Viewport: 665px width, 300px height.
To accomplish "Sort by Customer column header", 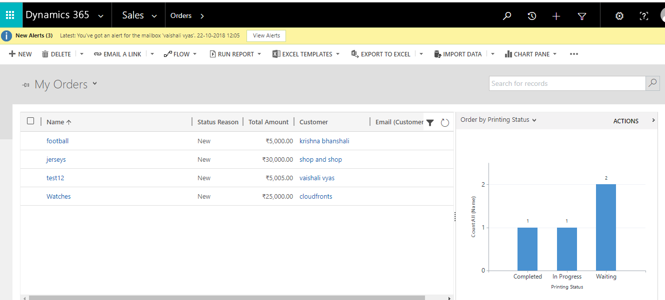I will tap(313, 122).
